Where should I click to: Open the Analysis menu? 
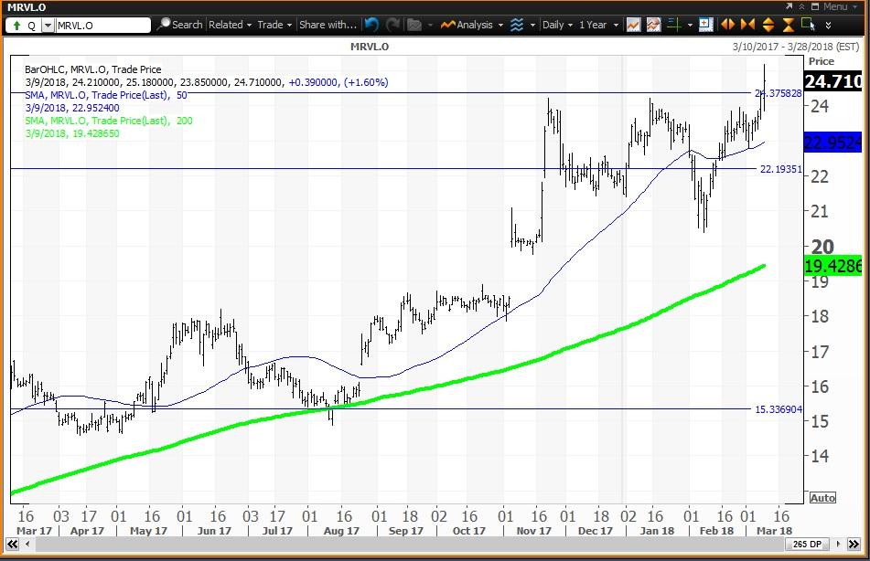coord(472,25)
